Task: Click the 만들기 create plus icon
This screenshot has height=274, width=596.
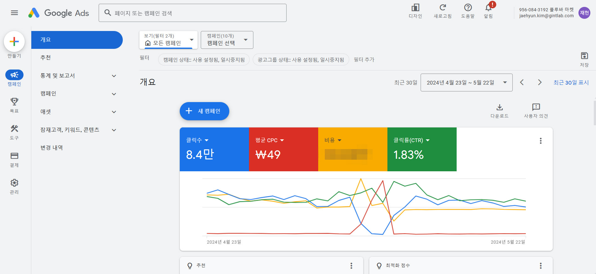Action: 14,42
